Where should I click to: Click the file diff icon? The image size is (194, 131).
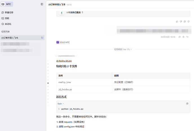(62, 13)
